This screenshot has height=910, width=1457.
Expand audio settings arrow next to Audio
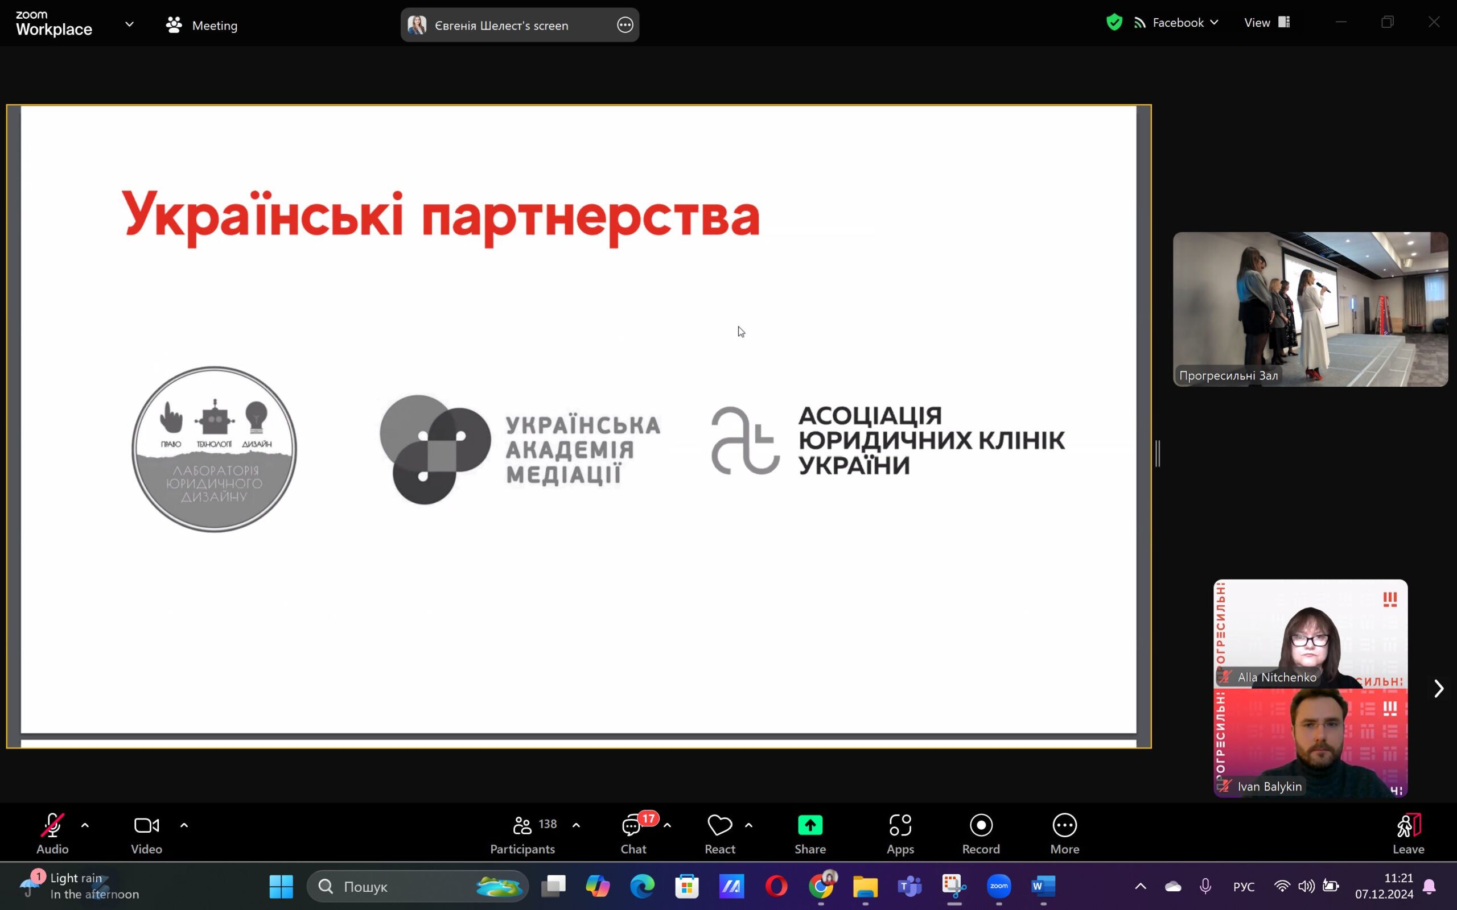pyautogui.click(x=85, y=825)
